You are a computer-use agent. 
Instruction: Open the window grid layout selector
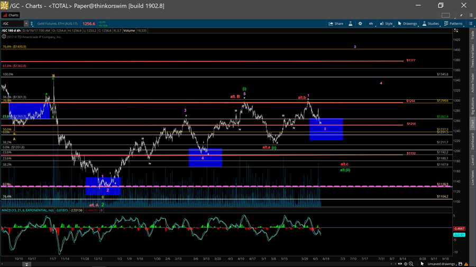pos(446,15)
